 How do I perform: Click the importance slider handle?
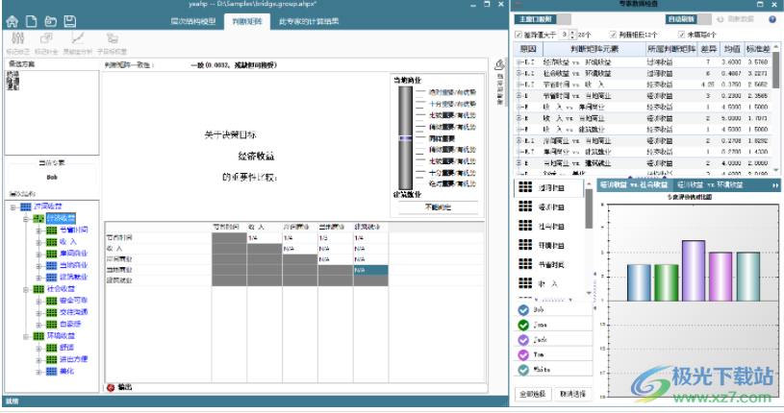pyautogui.click(x=406, y=138)
